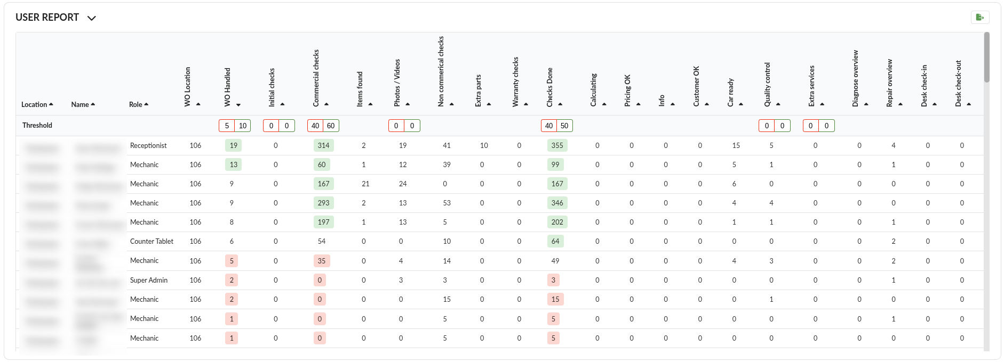
Task: Sort the Photos / Videos column
Action: [408, 104]
